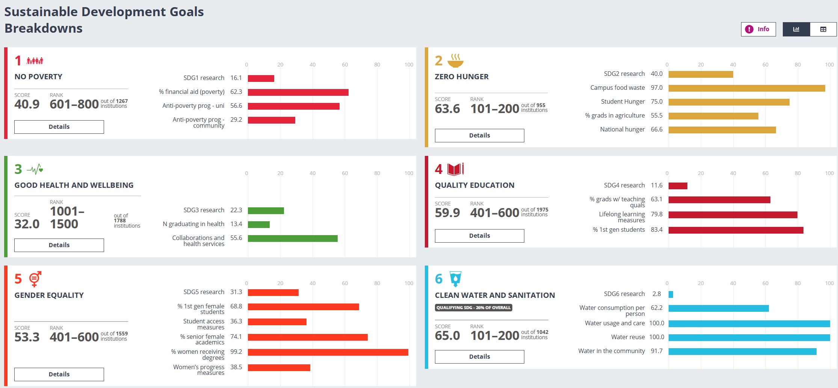Expand Details for Gender Equality

click(x=59, y=374)
